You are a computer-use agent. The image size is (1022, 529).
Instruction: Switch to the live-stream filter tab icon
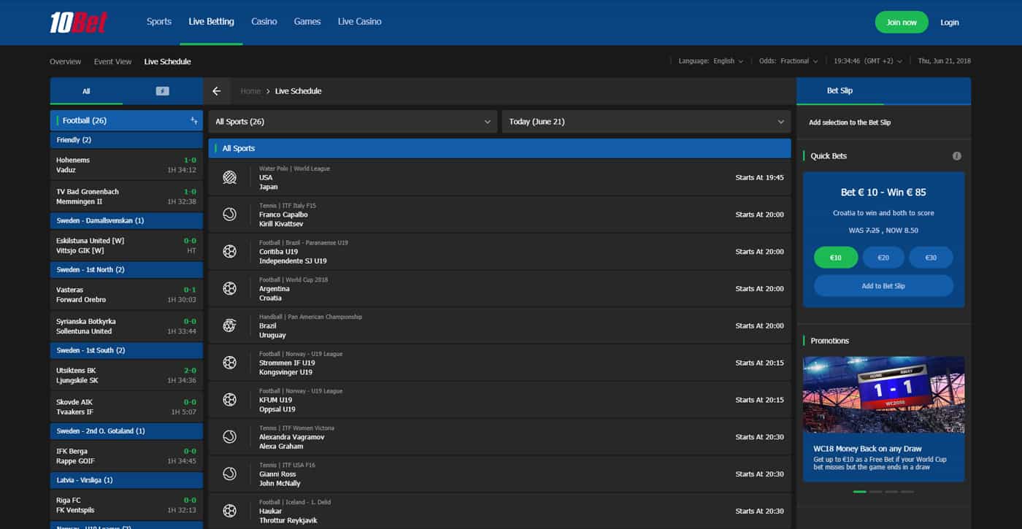[x=163, y=91]
